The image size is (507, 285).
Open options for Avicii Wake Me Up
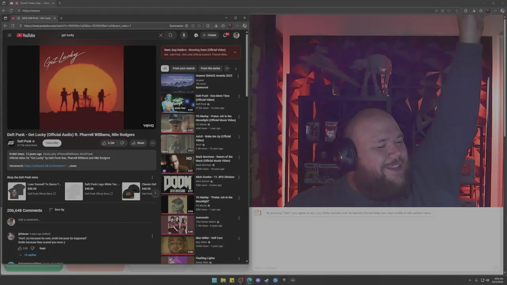point(239,137)
